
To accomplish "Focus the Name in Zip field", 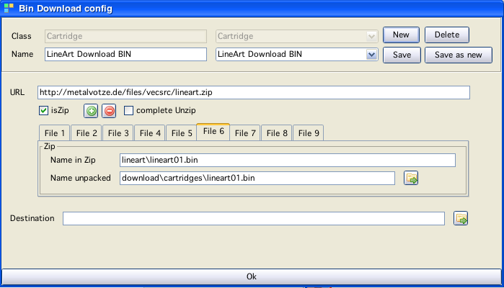I will [287, 160].
